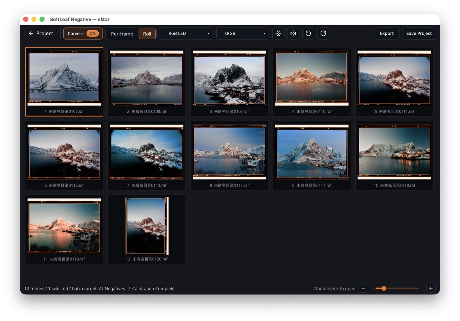The width and height of the screenshot is (460, 321).
Task: Rotate frame counter-clockwise
Action: click(308, 33)
